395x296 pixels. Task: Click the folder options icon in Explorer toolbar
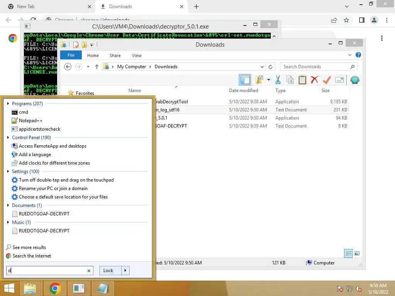point(259,80)
